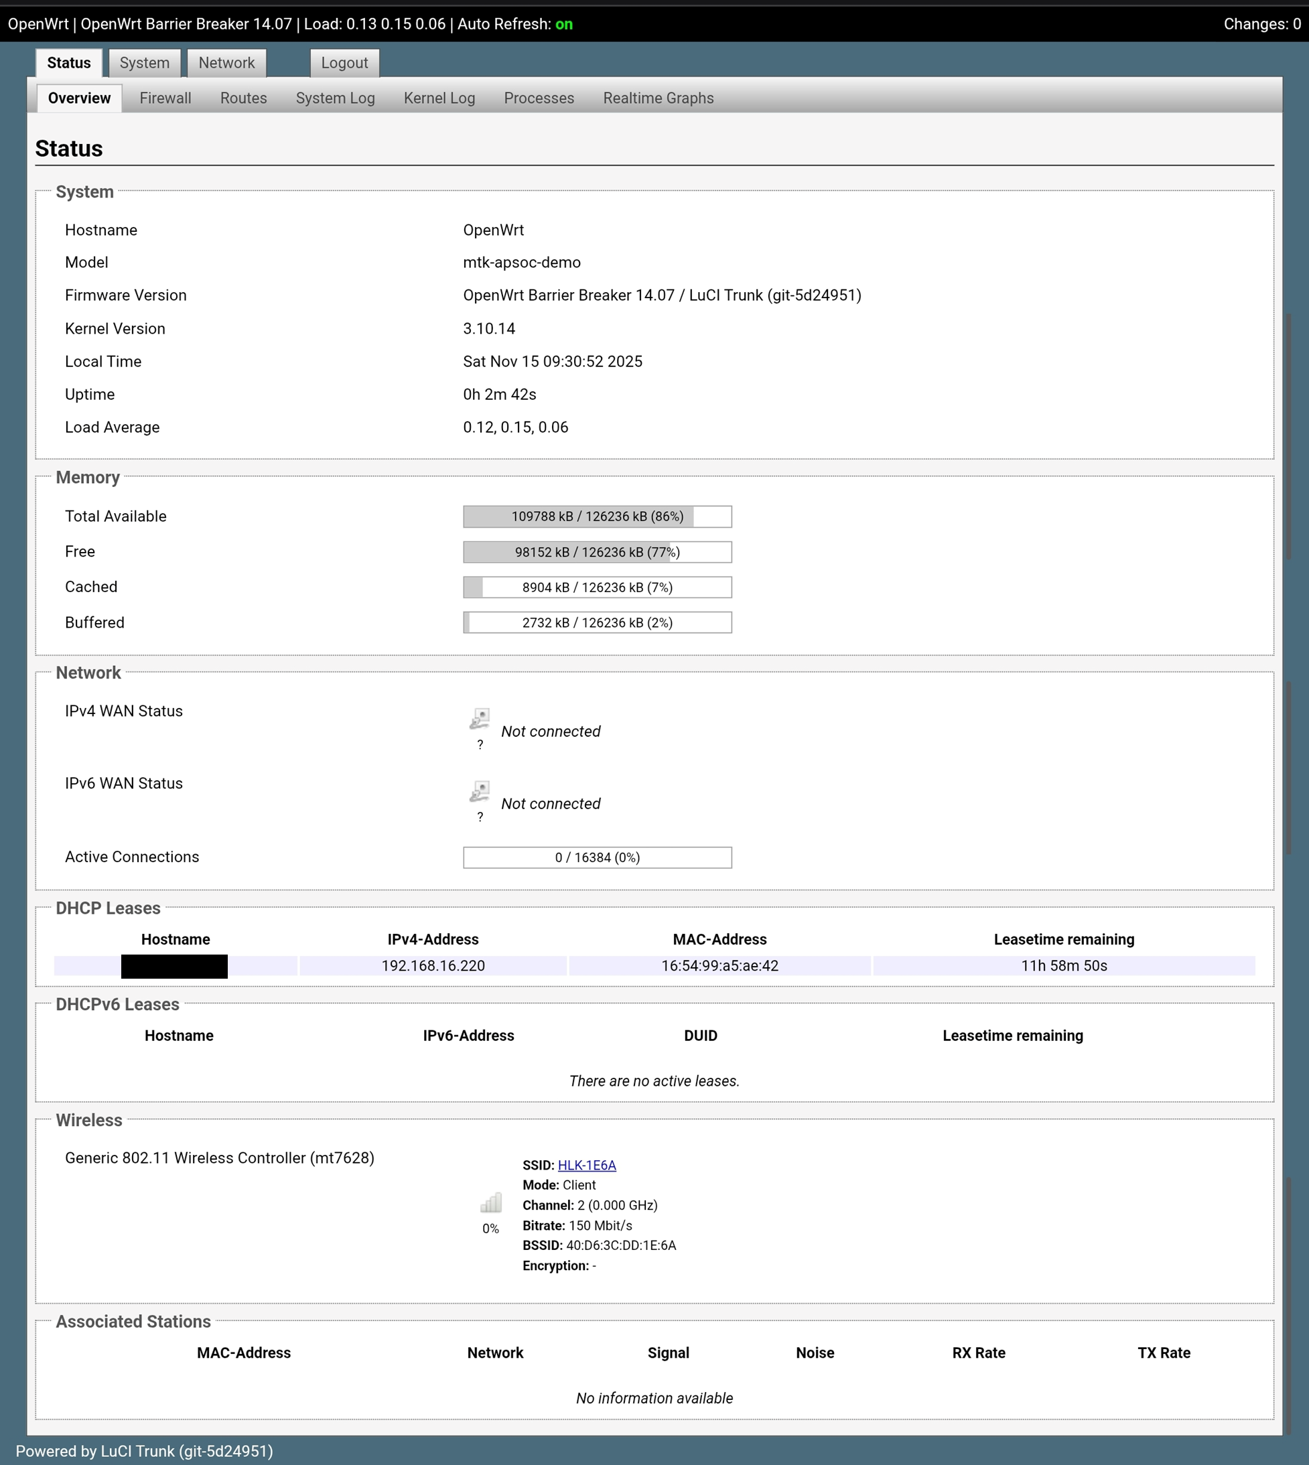Click the Total Available memory progress bar

[x=597, y=516]
